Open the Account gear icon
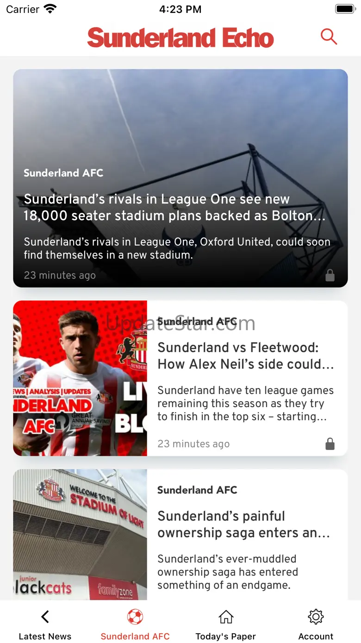Viewport: 361px width, 643px height. 316,617
